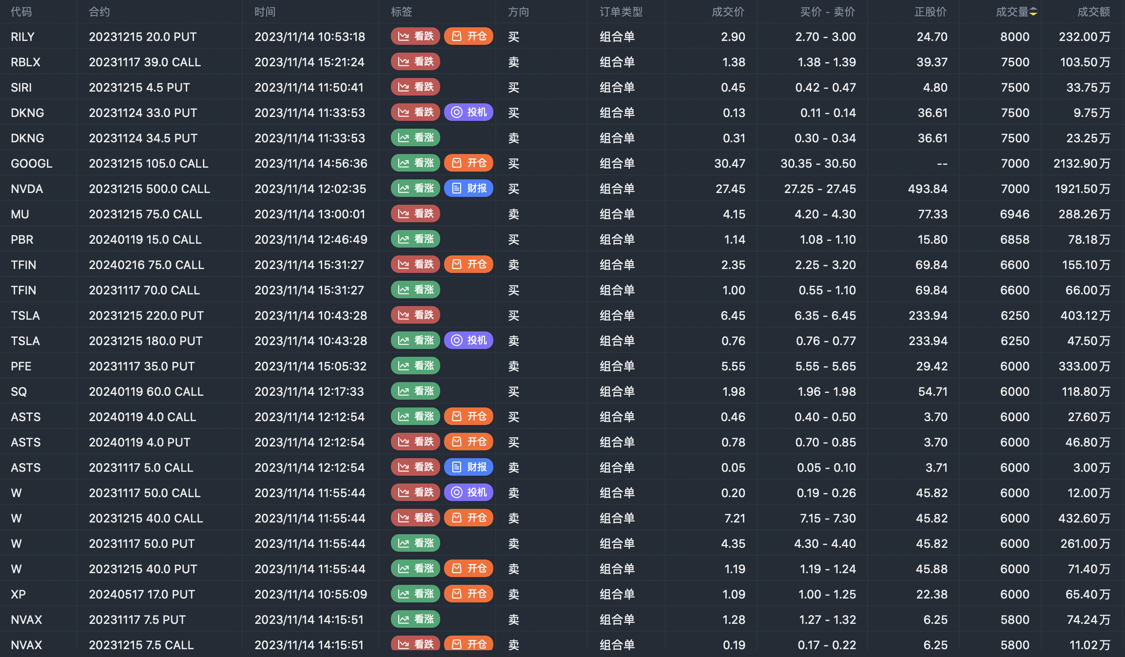
Task: Click the 方向 column header
Action: pos(519,12)
